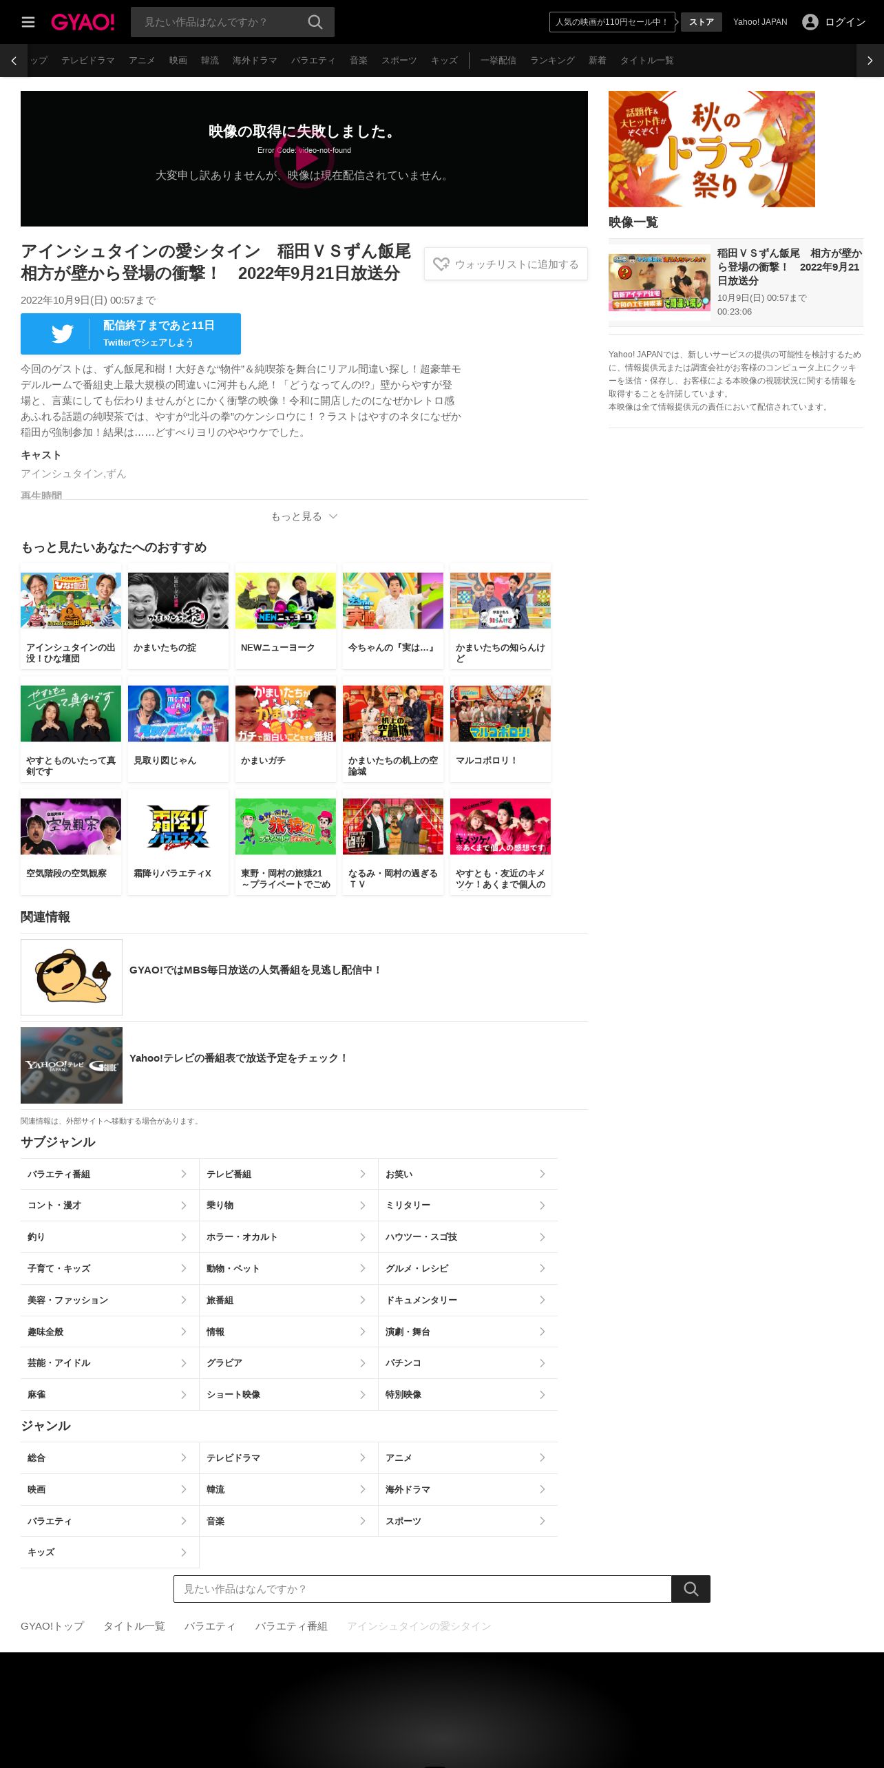Open 見取り図じゃん recommendation thumbnail

tap(178, 713)
